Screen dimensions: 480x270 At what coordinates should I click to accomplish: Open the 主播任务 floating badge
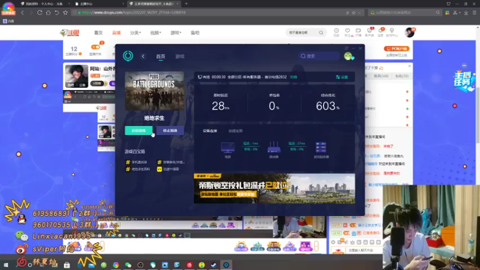[x=464, y=80]
